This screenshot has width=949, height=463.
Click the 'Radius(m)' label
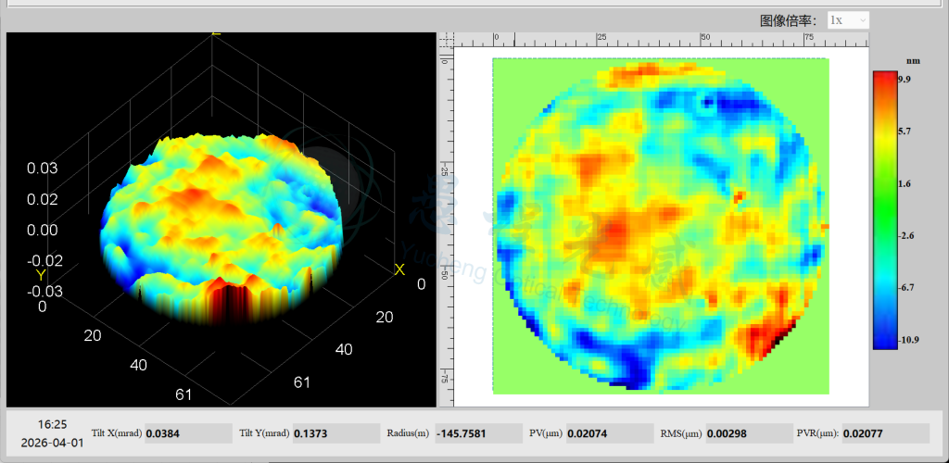[x=408, y=432]
